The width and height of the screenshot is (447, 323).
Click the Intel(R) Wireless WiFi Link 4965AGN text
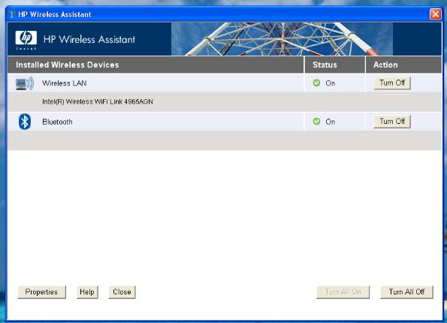[98, 101]
